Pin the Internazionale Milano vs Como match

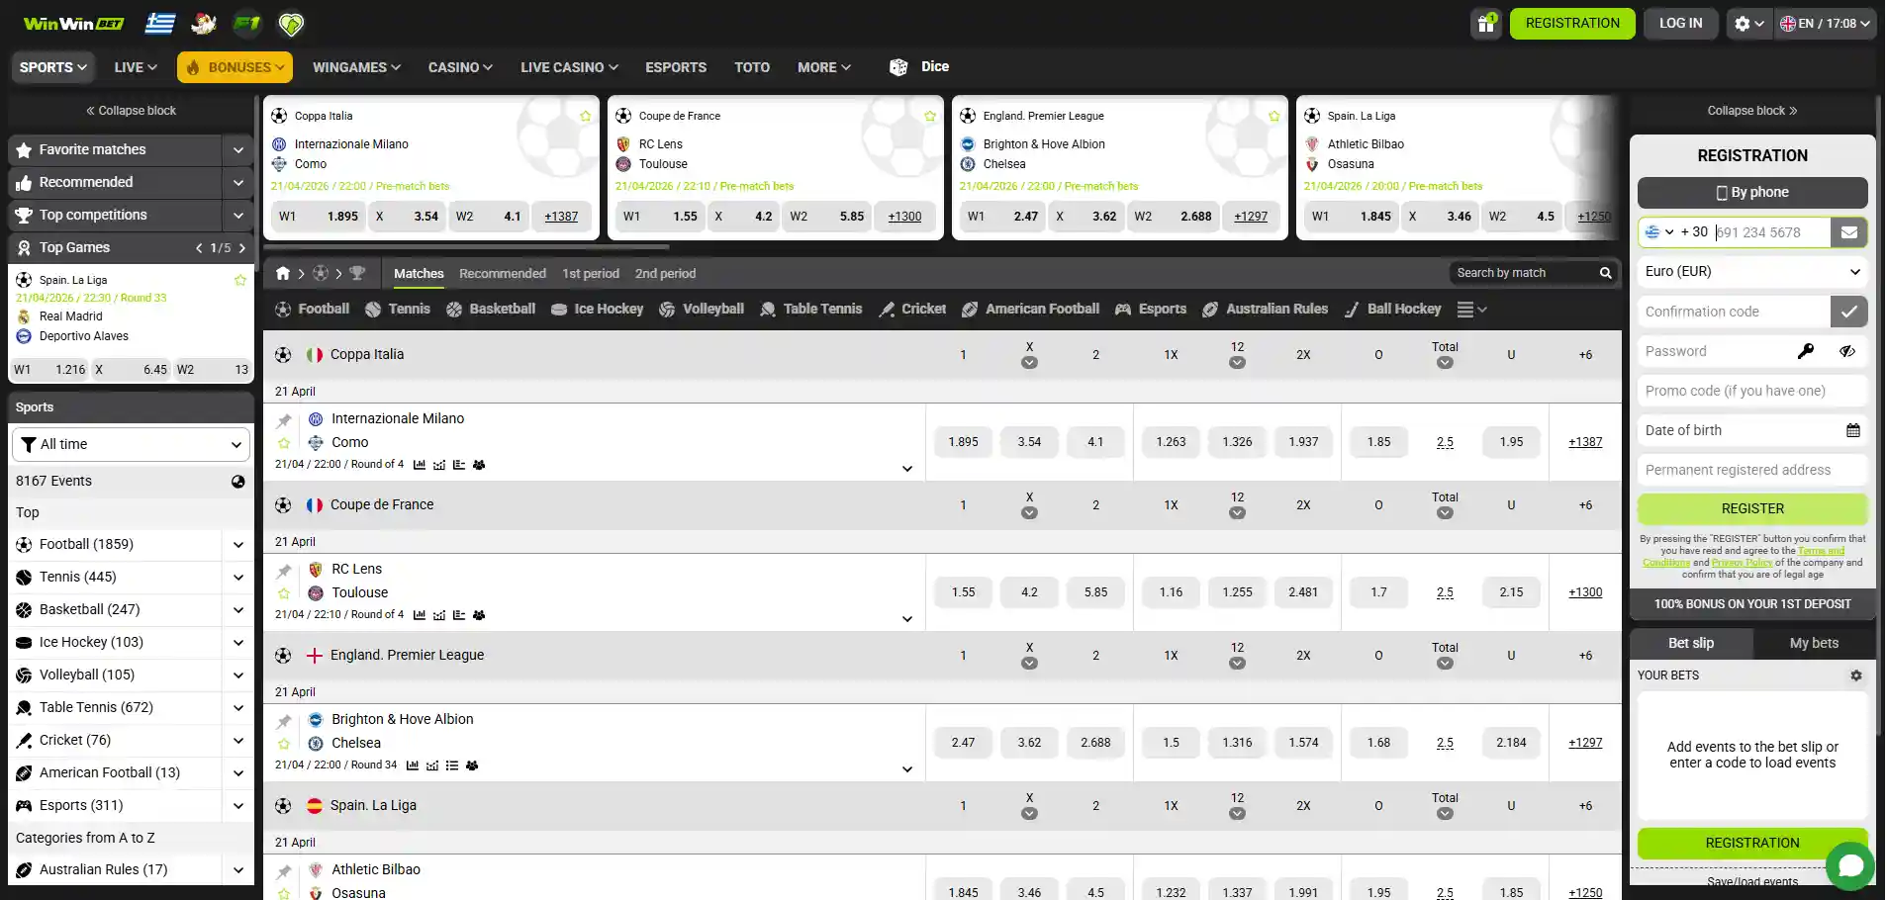pyautogui.click(x=284, y=420)
